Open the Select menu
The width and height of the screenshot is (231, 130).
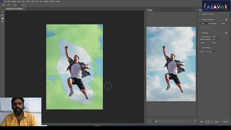(28, 1)
